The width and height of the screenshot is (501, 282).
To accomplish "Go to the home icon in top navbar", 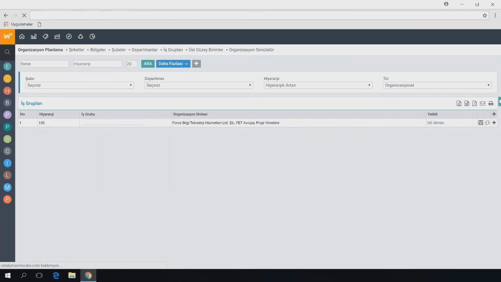I will pyautogui.click(x=22, y=36).
